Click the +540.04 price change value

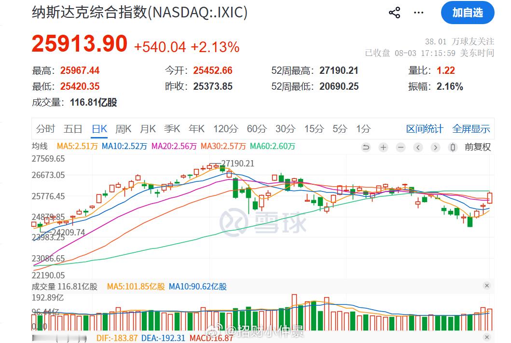pos(160,47)
